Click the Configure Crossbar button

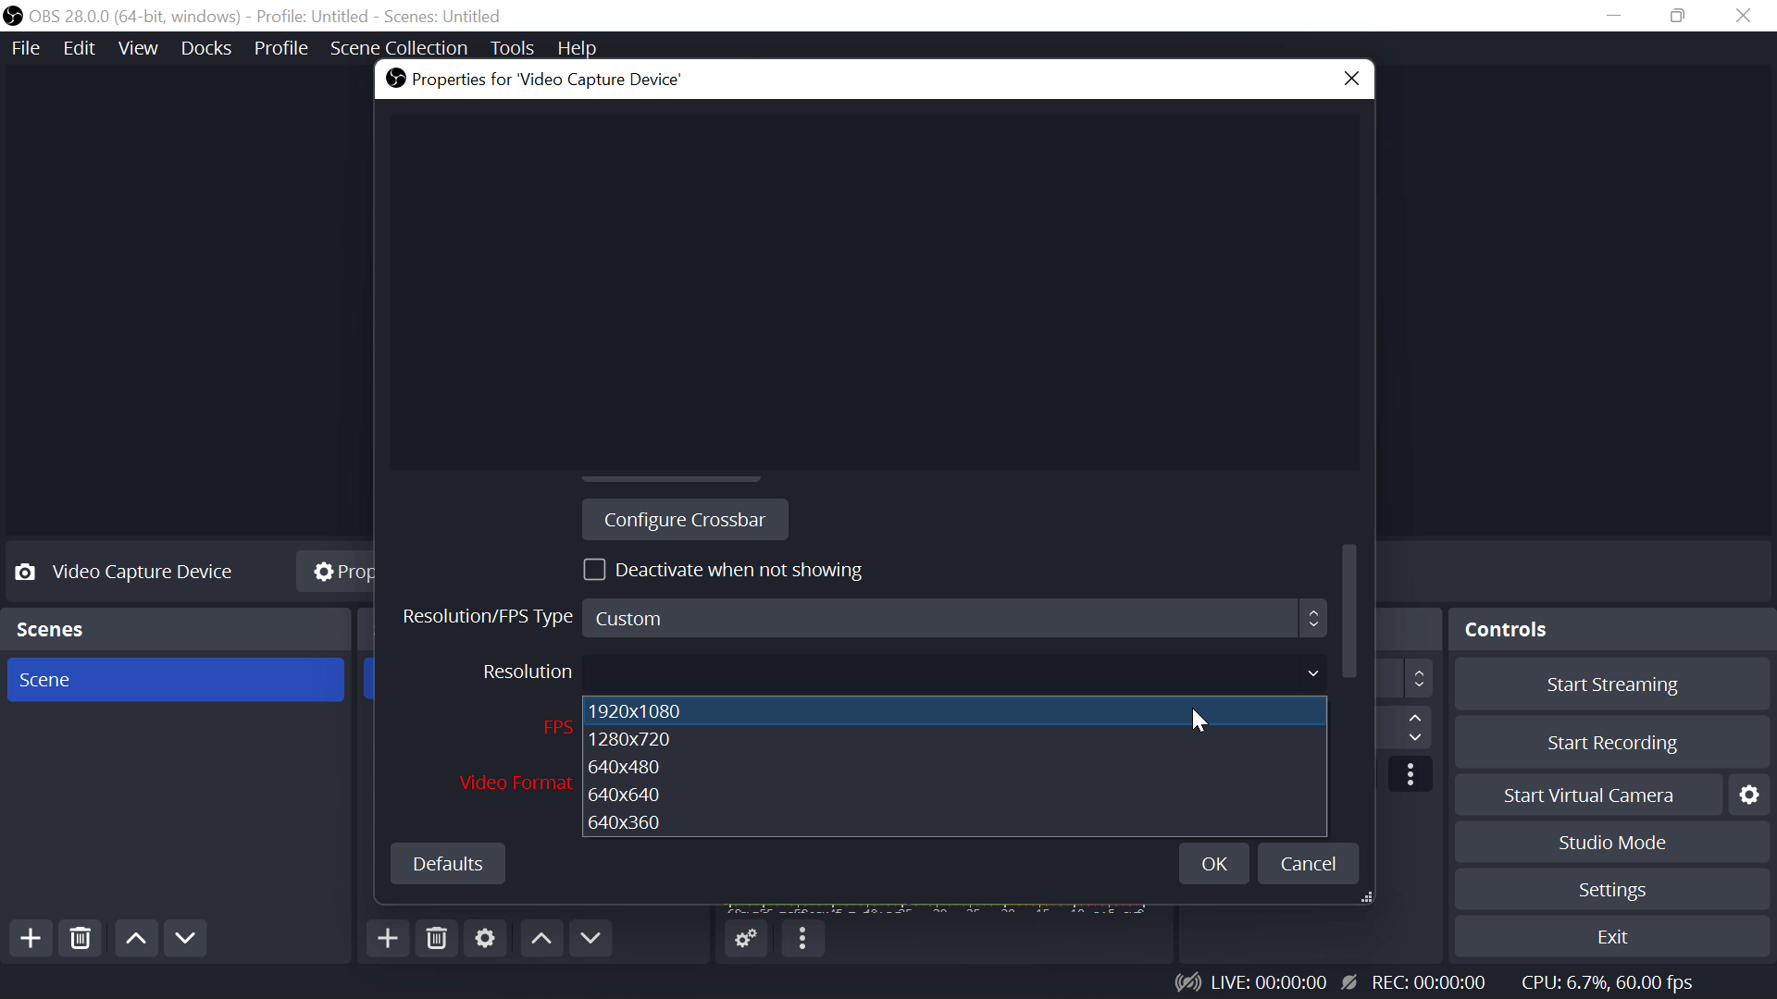(685, 520)
